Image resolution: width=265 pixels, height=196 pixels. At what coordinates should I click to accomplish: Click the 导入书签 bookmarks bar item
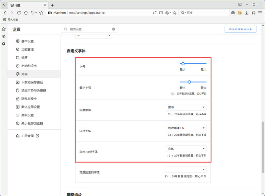(11, 19)
